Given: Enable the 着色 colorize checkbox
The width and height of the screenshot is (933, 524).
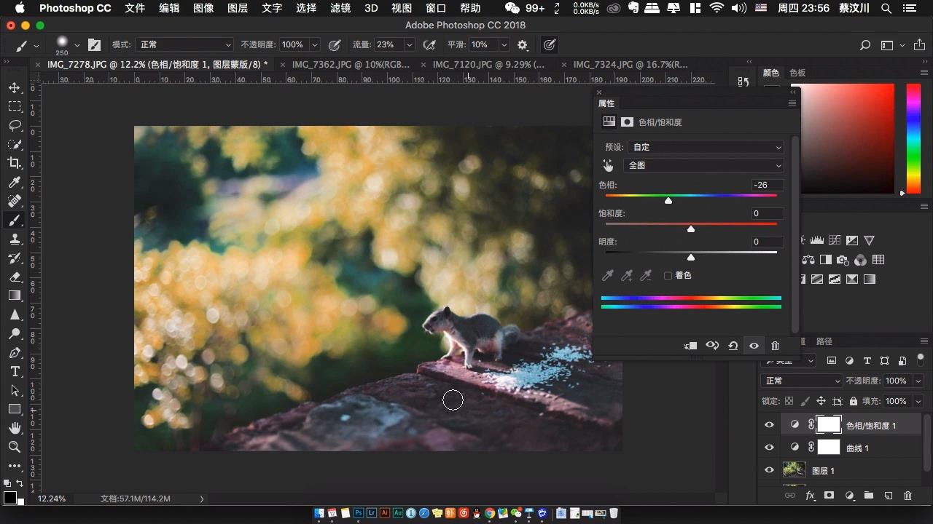Looking at the screenshot, I should click(x=668, y=276).
